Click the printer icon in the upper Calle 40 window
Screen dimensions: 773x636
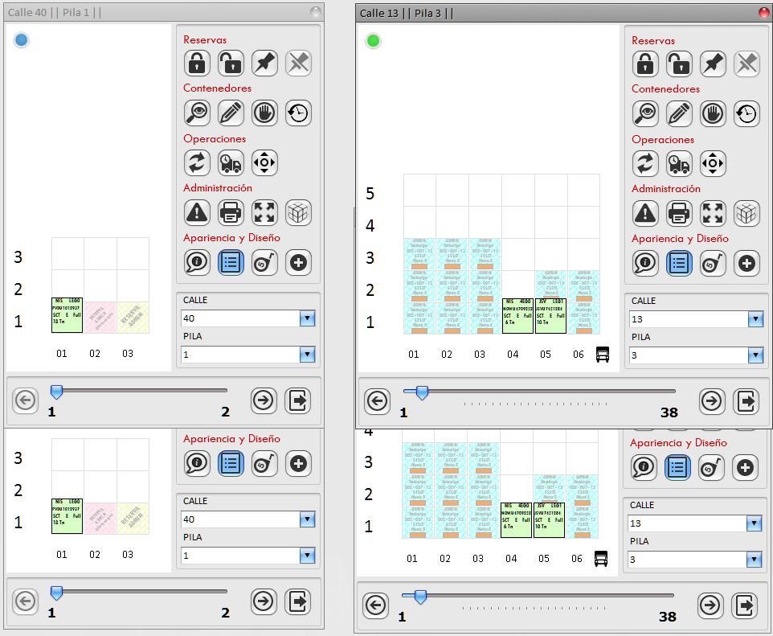[231, 212]
